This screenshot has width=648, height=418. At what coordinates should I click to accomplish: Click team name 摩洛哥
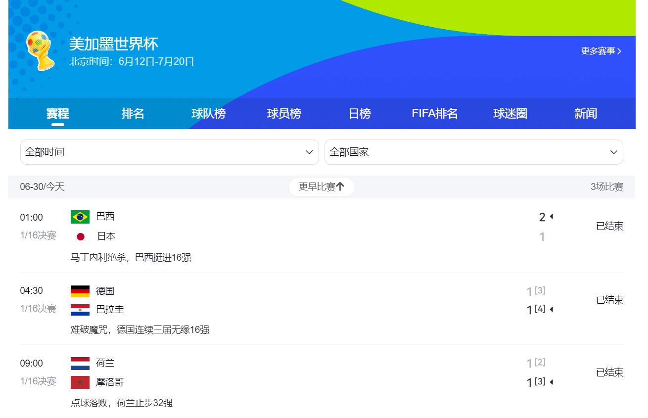click(x=110, y=382)
